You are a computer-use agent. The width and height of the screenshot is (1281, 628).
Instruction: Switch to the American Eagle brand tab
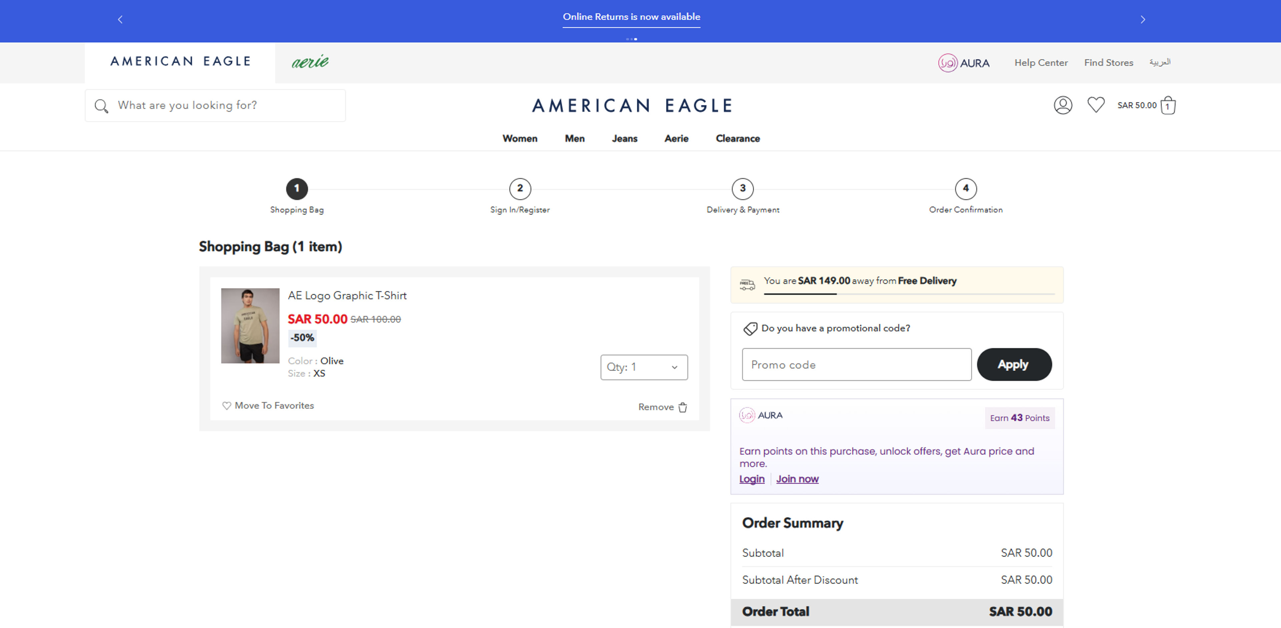[x=179, y=62]
